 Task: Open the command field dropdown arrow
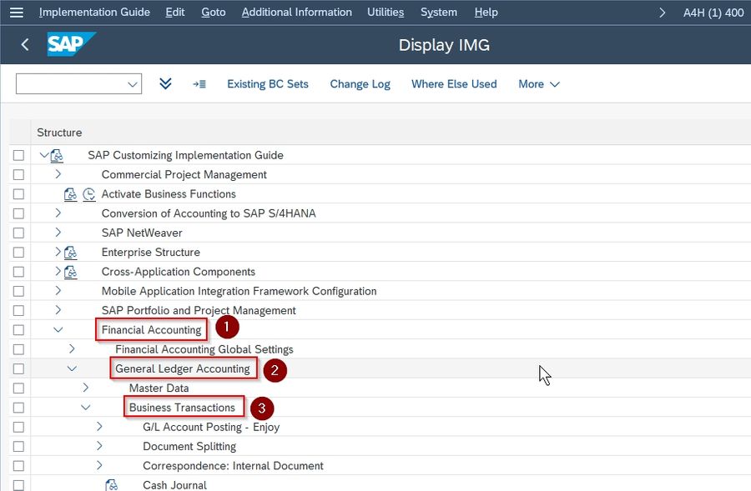point(133,84)
